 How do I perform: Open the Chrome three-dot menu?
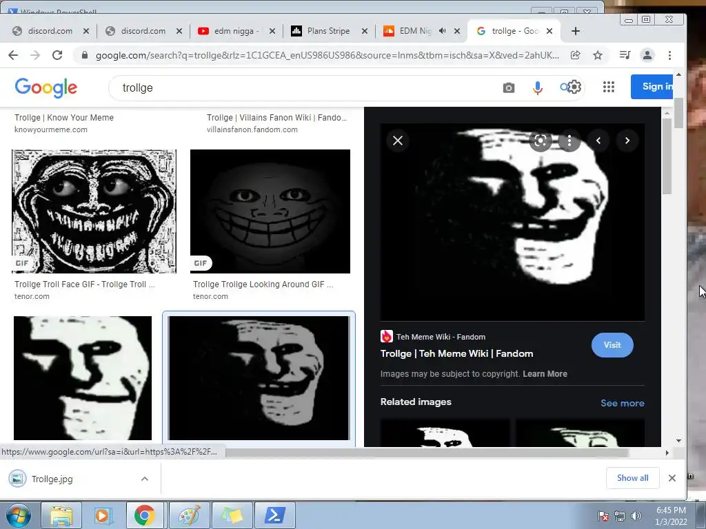click(669, 55)
